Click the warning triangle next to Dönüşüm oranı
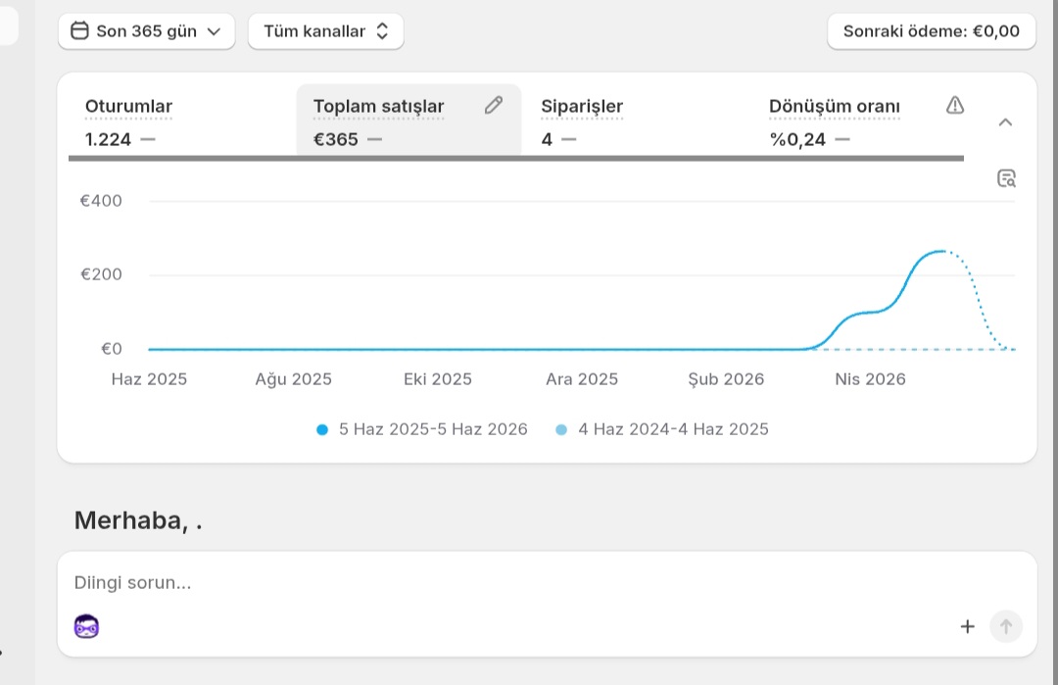The width and height of the screenshot is (1058, 685). [955, 105]
